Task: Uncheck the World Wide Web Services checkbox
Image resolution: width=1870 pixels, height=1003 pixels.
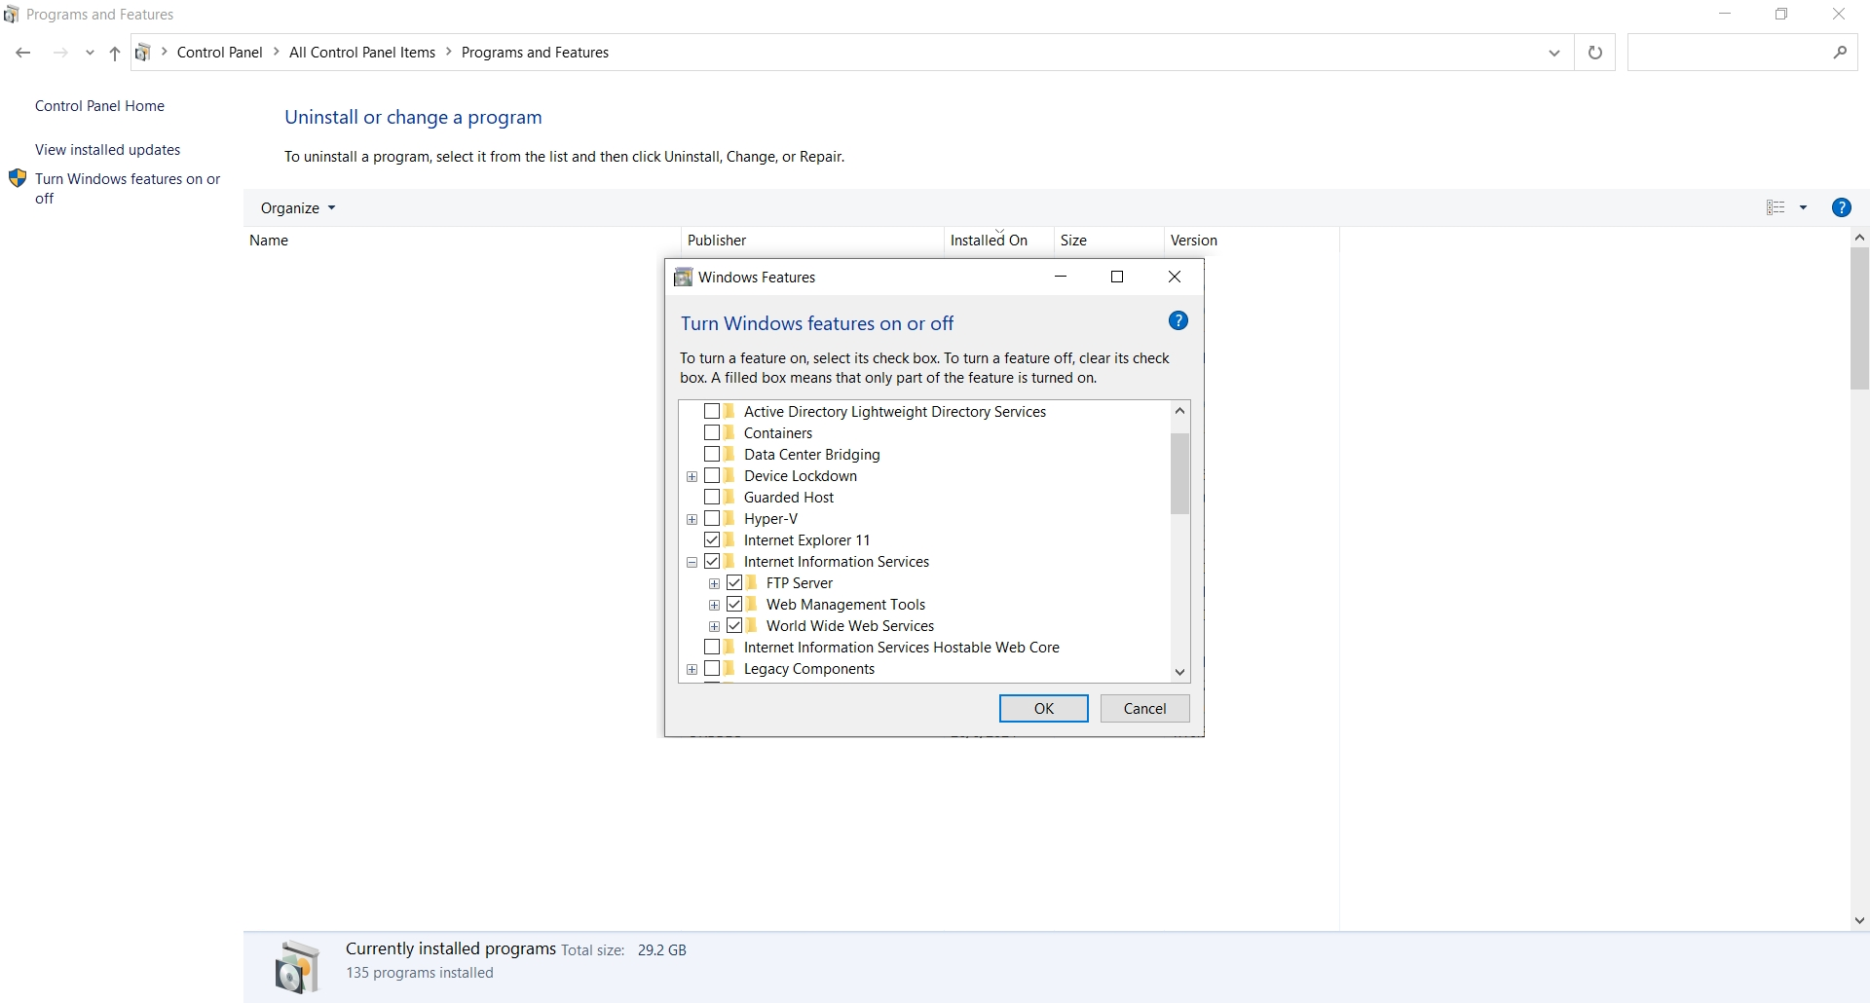Action: (x=734, y=626)
